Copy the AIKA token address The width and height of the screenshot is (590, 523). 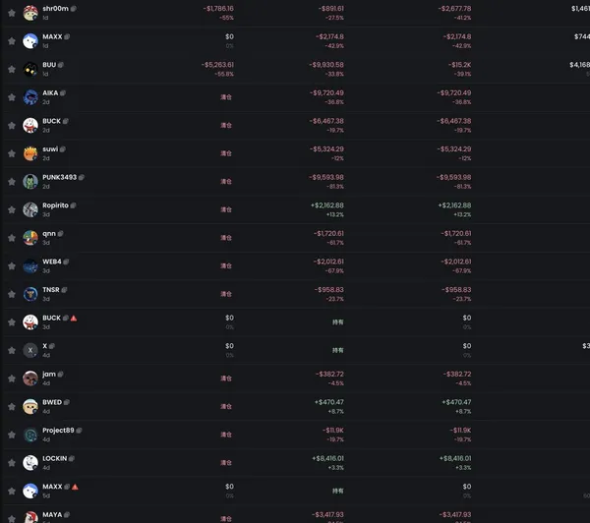point(64,93)
